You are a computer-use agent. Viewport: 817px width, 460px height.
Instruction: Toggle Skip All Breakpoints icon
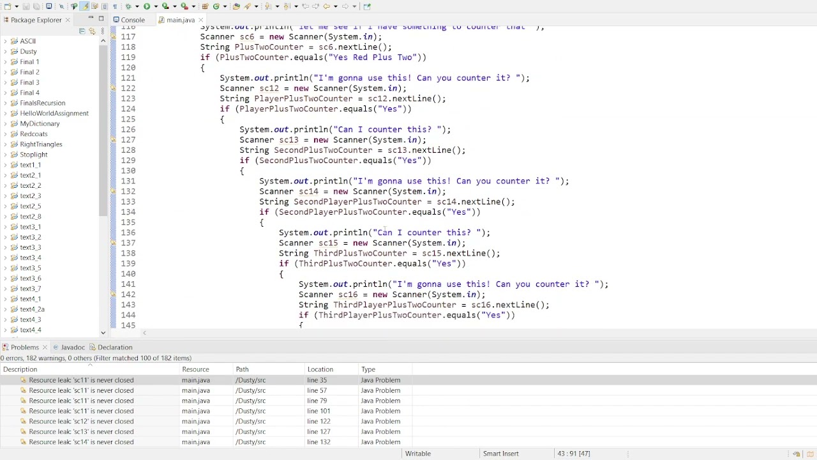(x=61, y=6)
